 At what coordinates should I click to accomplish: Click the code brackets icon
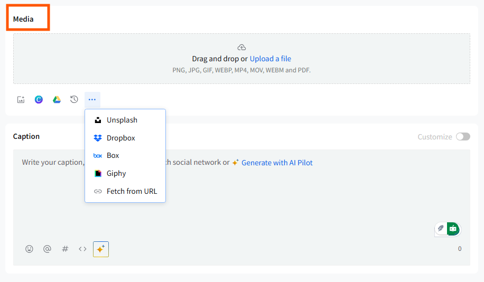tap(82, 249)
